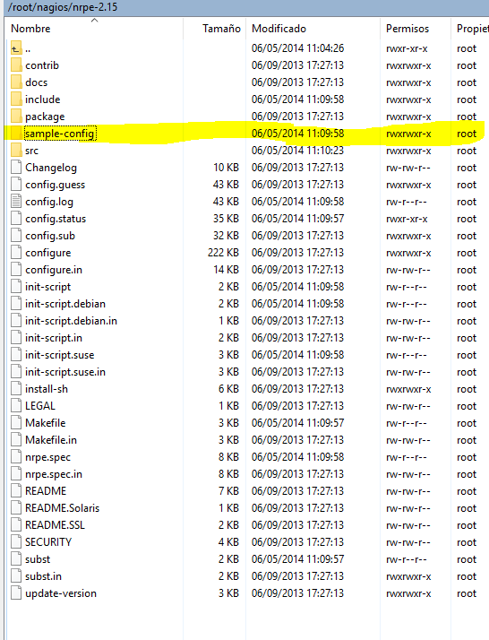Click the config.status file icon
The width and height of the screenshot is (489, 640).
[x=16, y=219]
